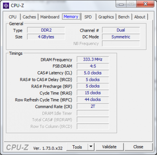Click the Tools button
Viewport: 157px width, 155px height.
coord(77,147)
